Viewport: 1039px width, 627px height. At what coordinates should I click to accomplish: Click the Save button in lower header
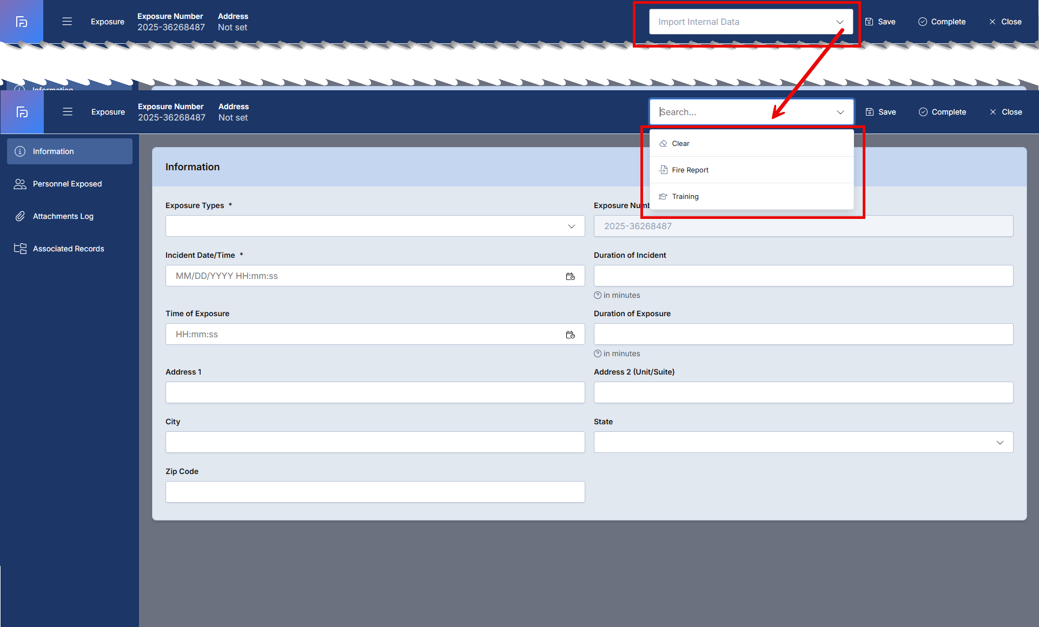click(x=881, y=112)
